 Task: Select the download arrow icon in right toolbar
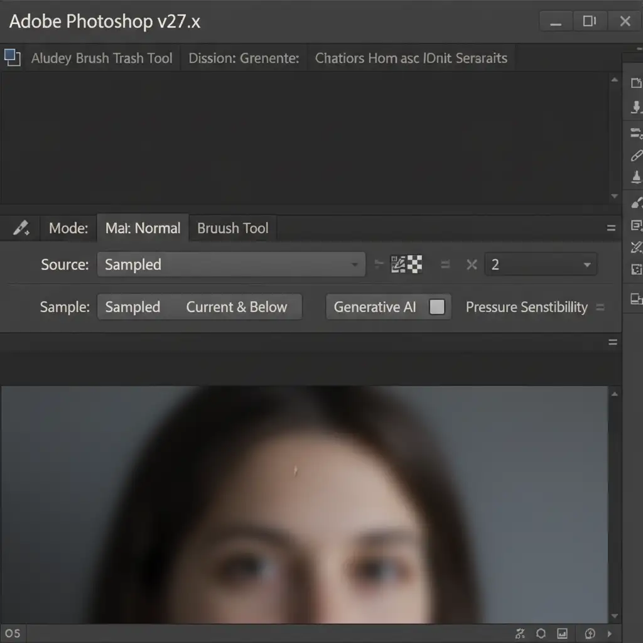click(x=635, y=107)
